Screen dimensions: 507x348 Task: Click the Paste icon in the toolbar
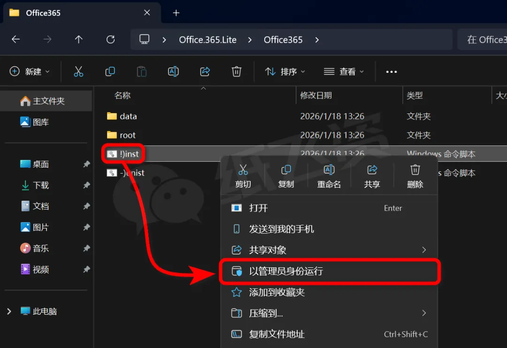pos(142,71)
